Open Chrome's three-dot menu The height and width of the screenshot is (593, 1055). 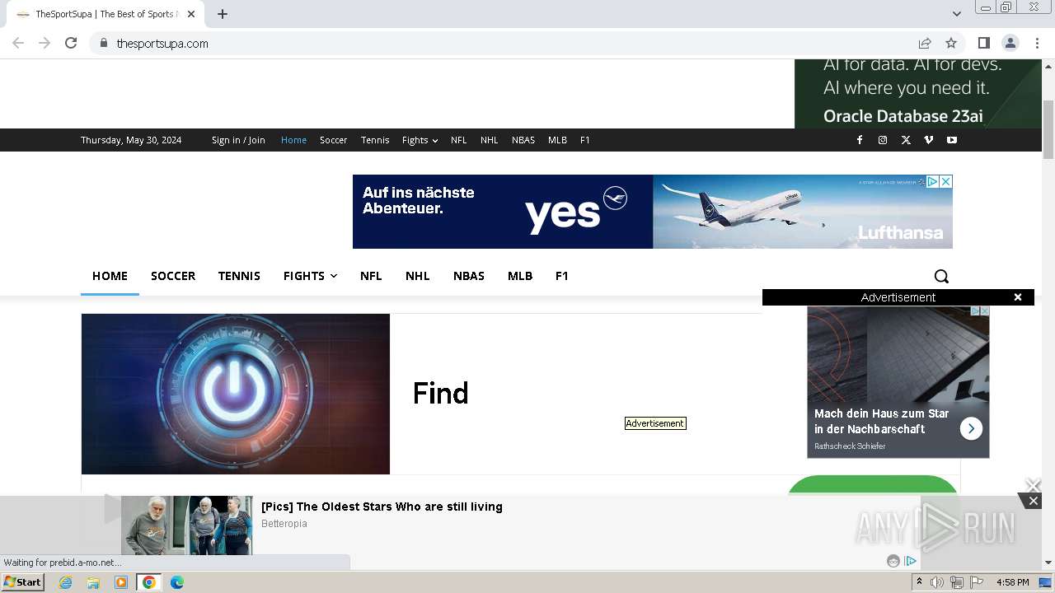(1037, 43)
